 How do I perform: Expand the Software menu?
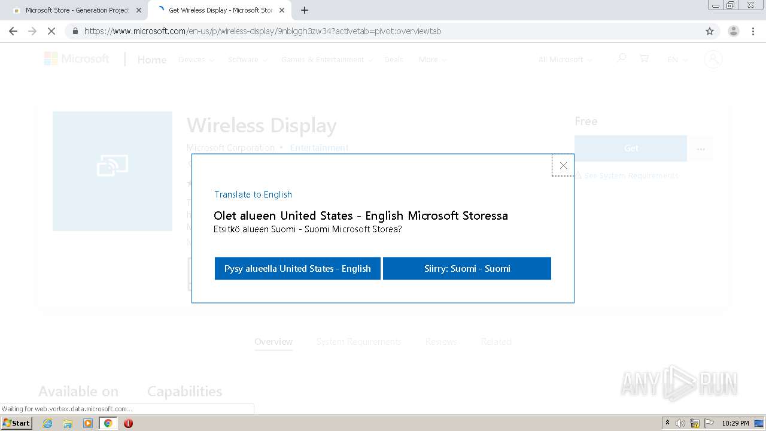coord(248,60)
